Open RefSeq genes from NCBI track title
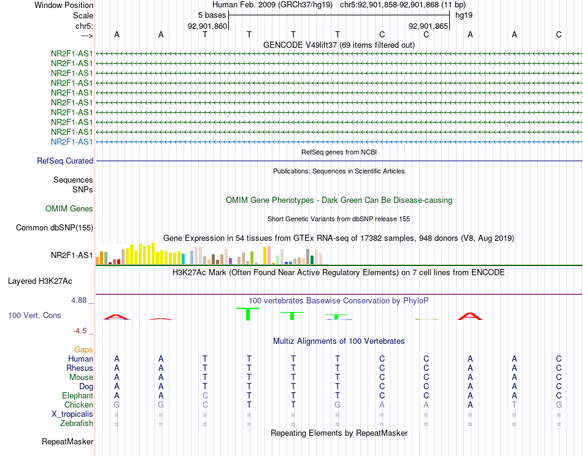This screenshot has width=583, height=456. [339, 152]
